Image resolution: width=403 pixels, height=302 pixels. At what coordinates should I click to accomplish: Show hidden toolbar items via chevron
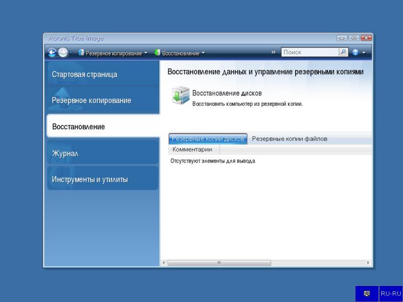point(274,52)
